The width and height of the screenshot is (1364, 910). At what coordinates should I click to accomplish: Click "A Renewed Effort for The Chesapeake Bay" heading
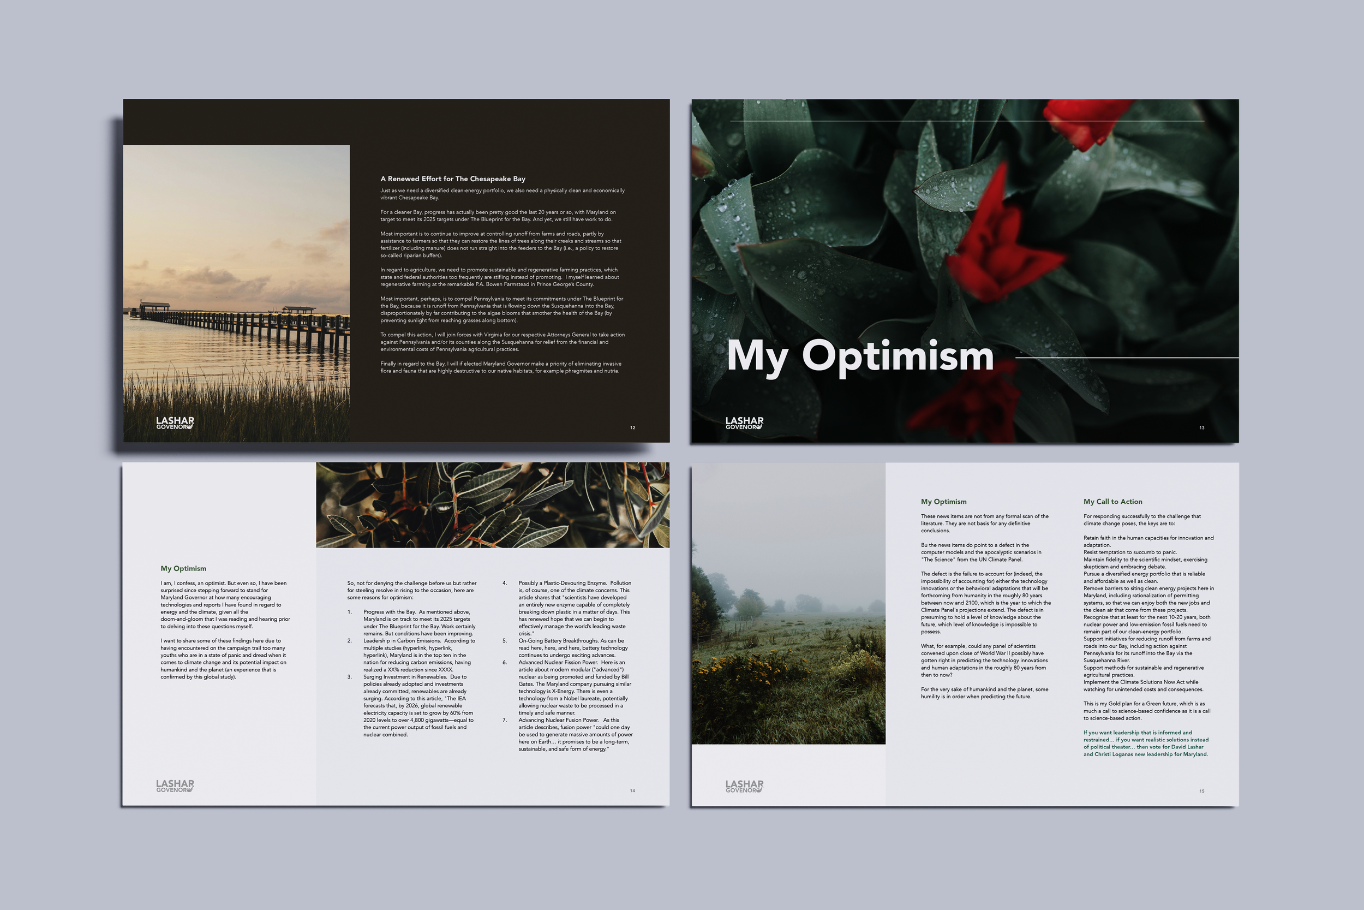(x=452, y=179)
